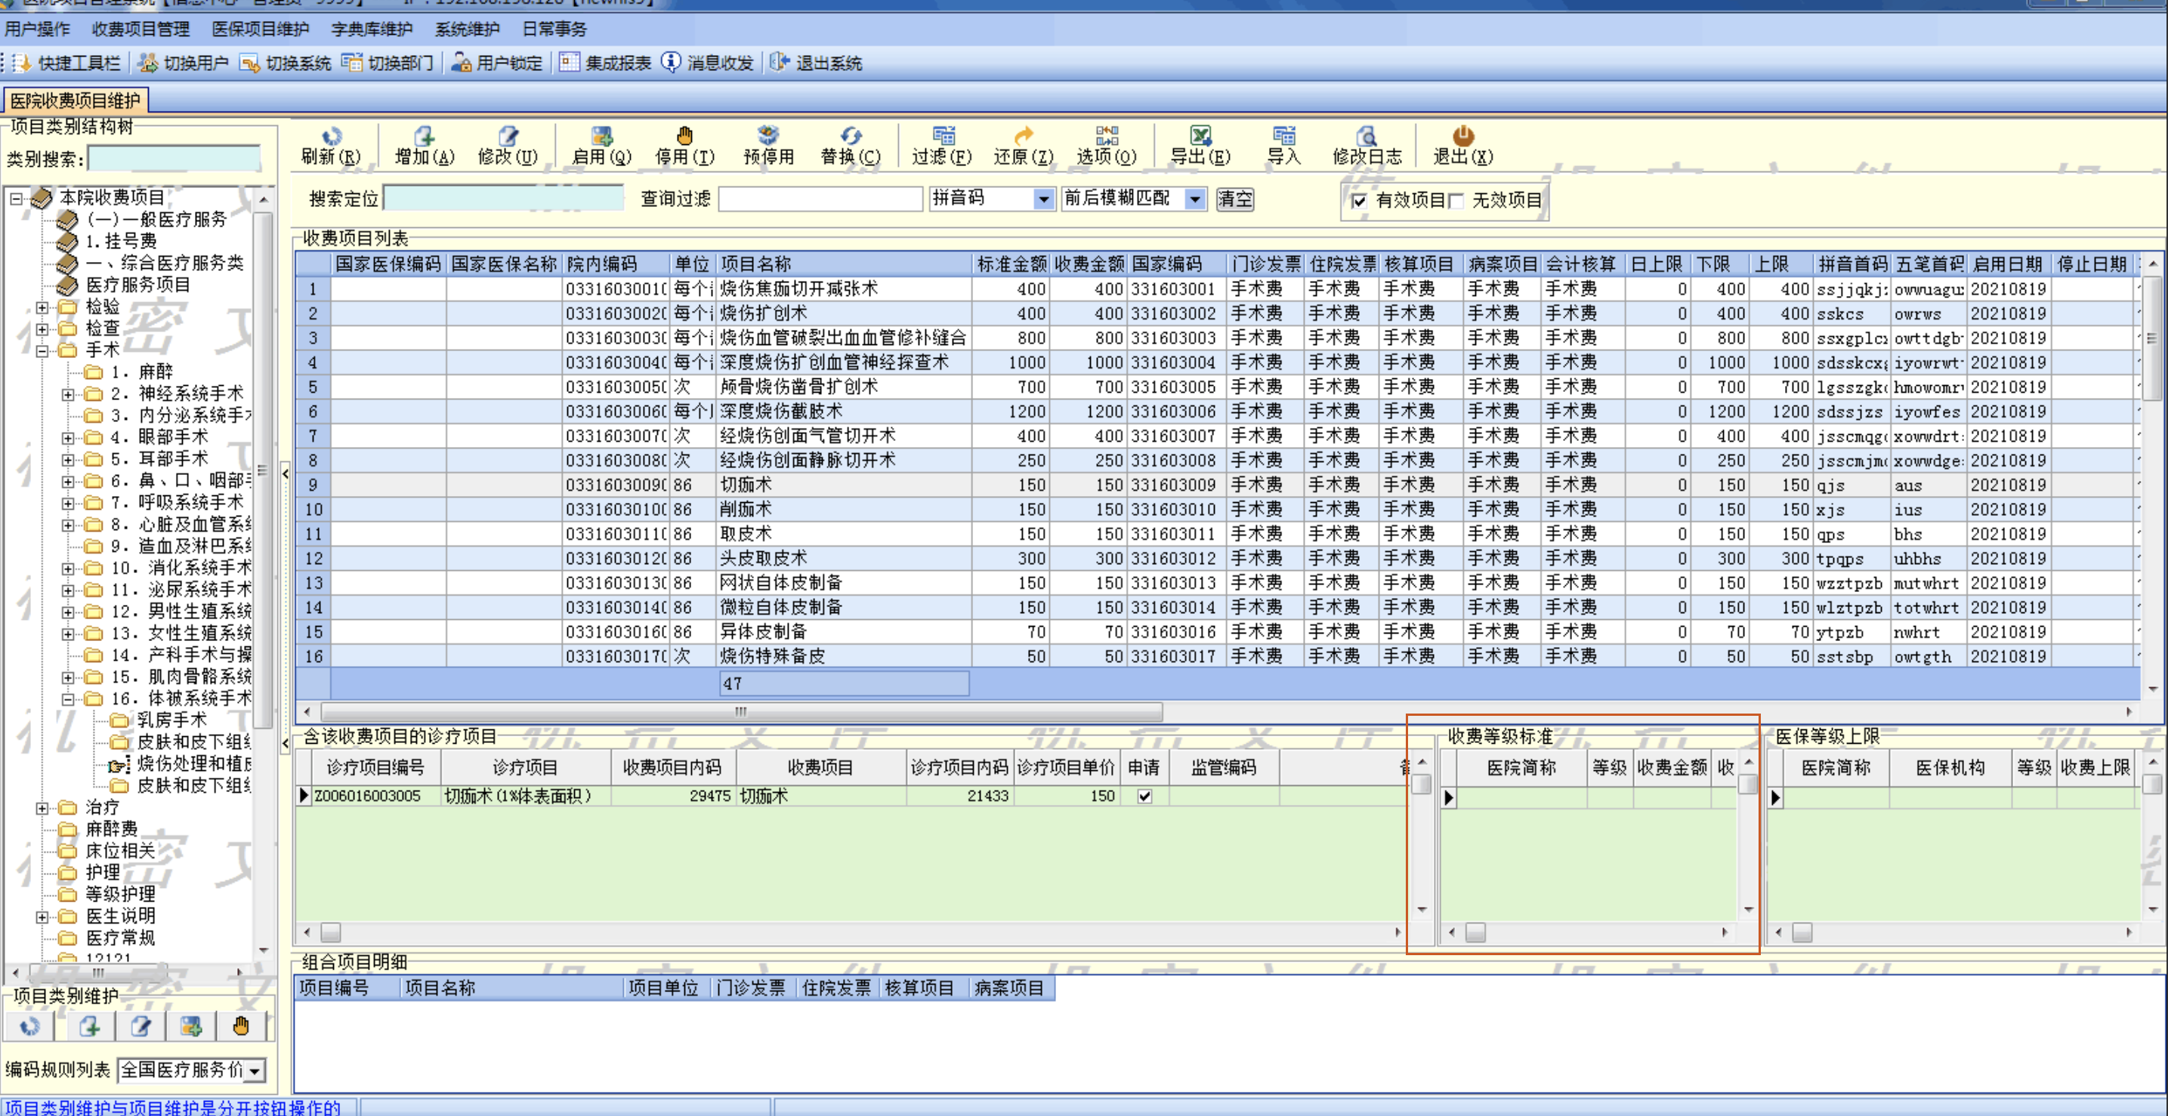The height and width of the screenshot is (1116, 2168).
Task: Click 切换用户 in the quick toolbar
Action: point(184,63)
